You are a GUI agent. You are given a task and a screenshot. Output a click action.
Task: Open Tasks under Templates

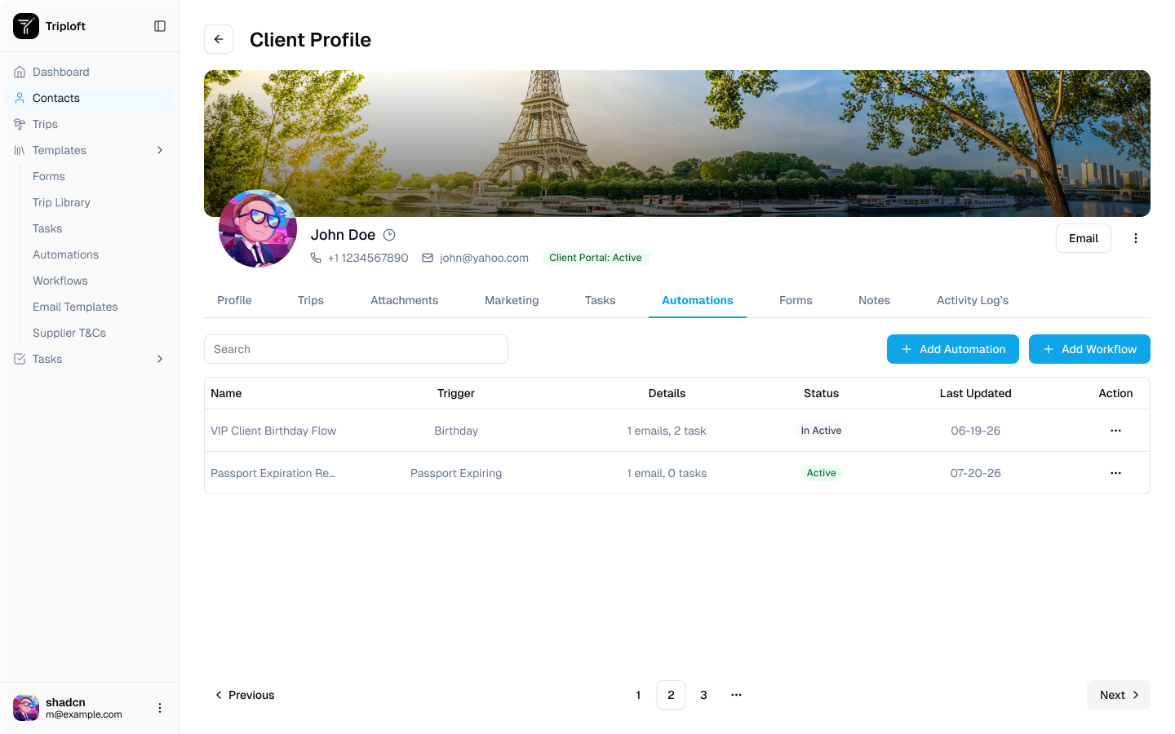click(47, 228)
